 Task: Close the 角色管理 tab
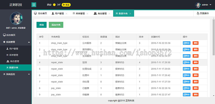point(109,13)
